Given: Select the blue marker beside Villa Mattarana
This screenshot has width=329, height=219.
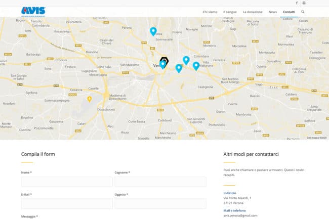Looking at the screenshot, I should pyautogui.click(x=196, y=66).
